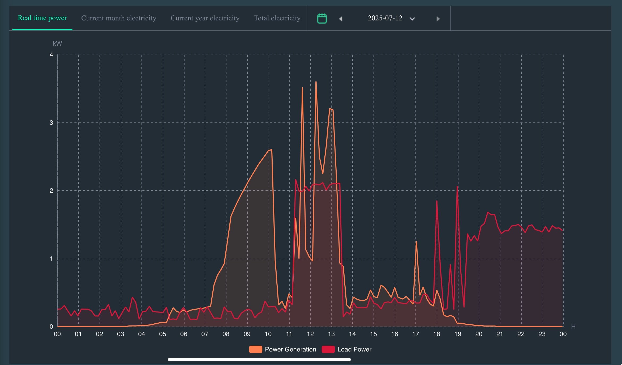
Task: Click the 12 hour axis label
Action: pos(310,334)
